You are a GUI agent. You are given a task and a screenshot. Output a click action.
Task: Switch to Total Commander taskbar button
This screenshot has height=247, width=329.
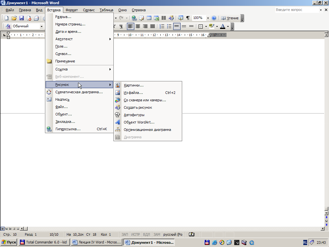(x=44, y=242)
